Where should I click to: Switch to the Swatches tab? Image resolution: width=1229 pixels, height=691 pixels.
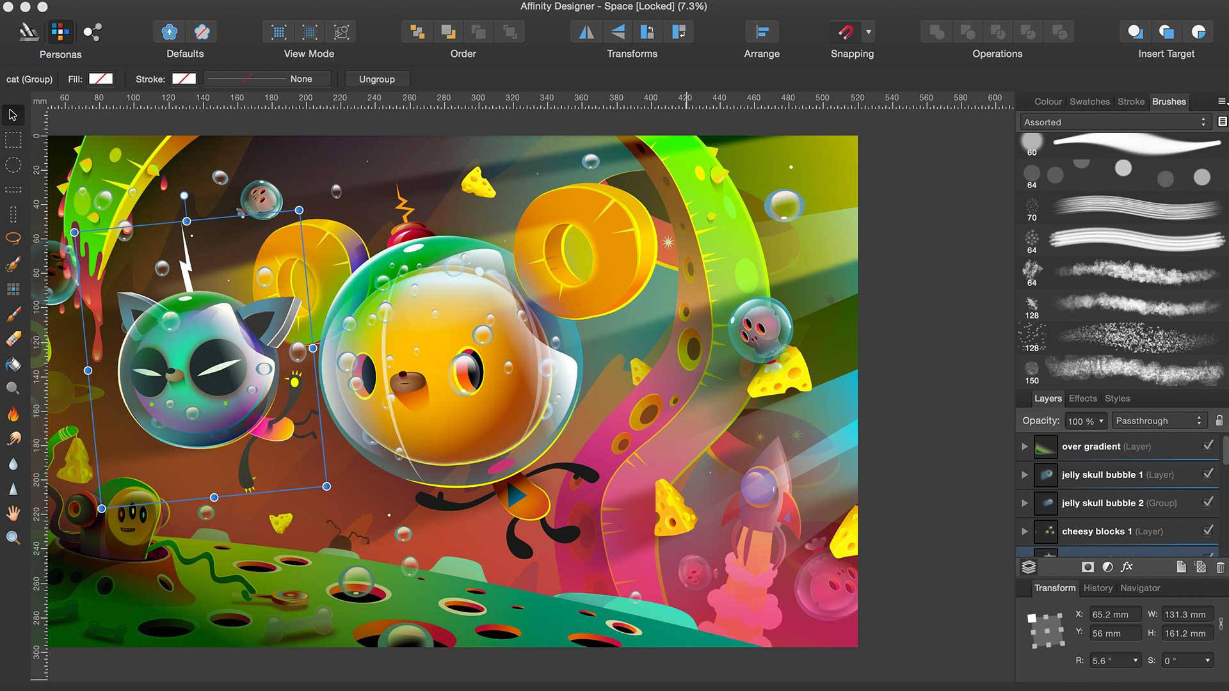1089,102
